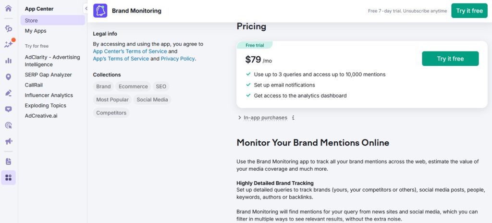
Task: Click the Pricing heading
Action: coord(251,26)
